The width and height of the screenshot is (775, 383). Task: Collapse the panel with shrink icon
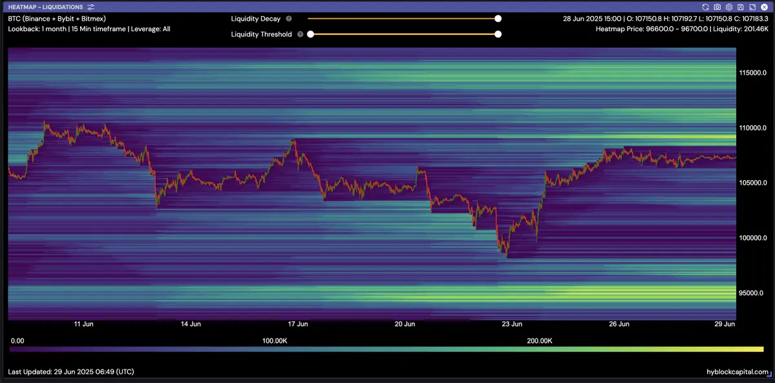click(752, 7)
